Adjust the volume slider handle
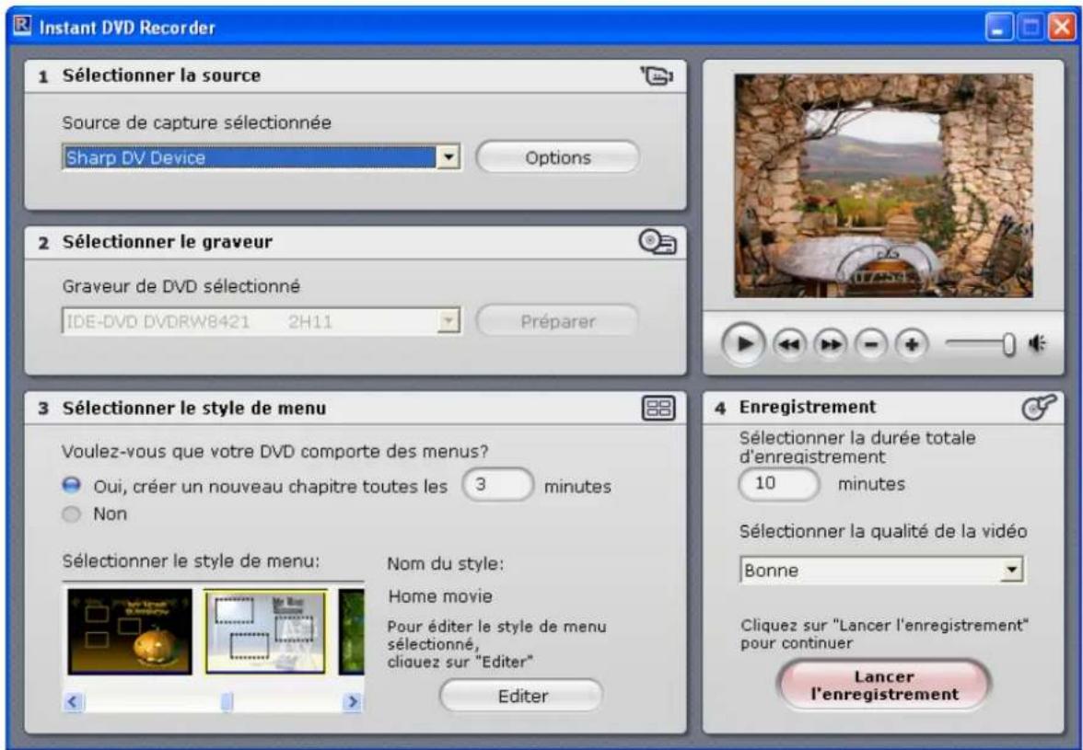Viewport: 1083px width, 750px height. 1009,343
